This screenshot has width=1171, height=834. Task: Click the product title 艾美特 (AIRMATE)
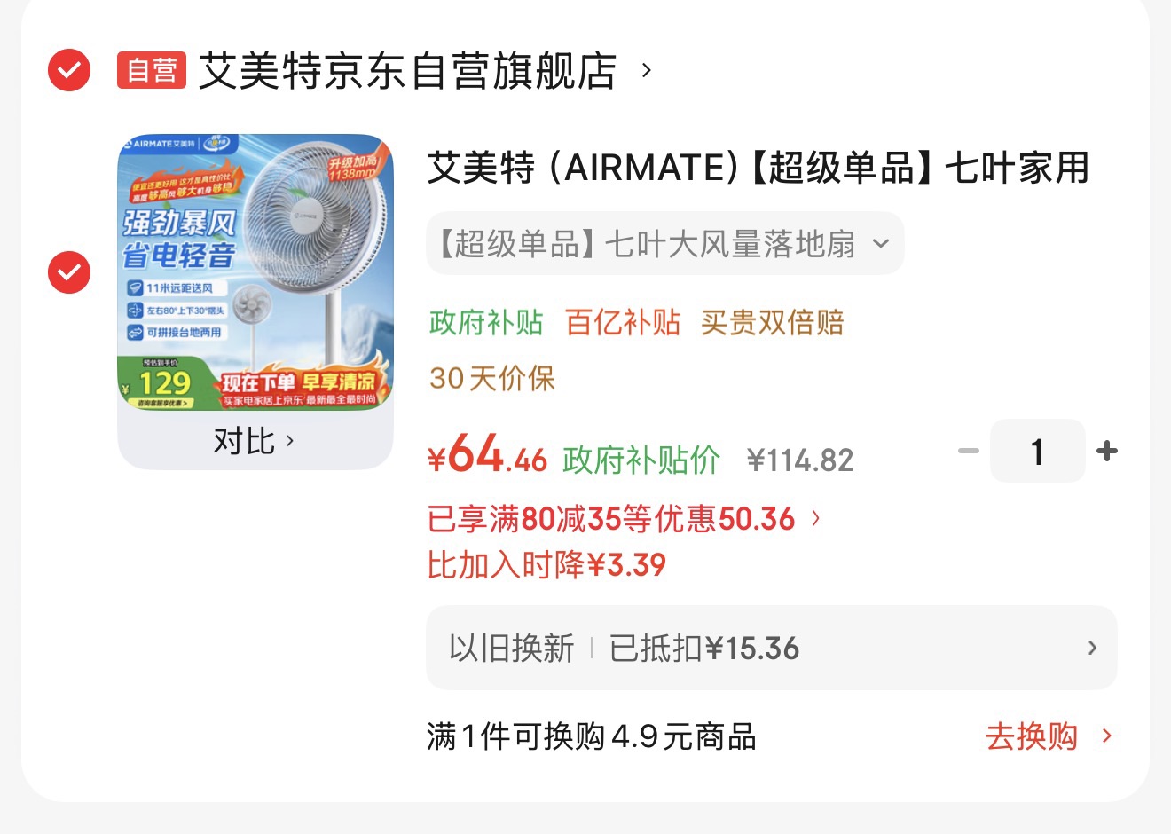coord(758,167)
